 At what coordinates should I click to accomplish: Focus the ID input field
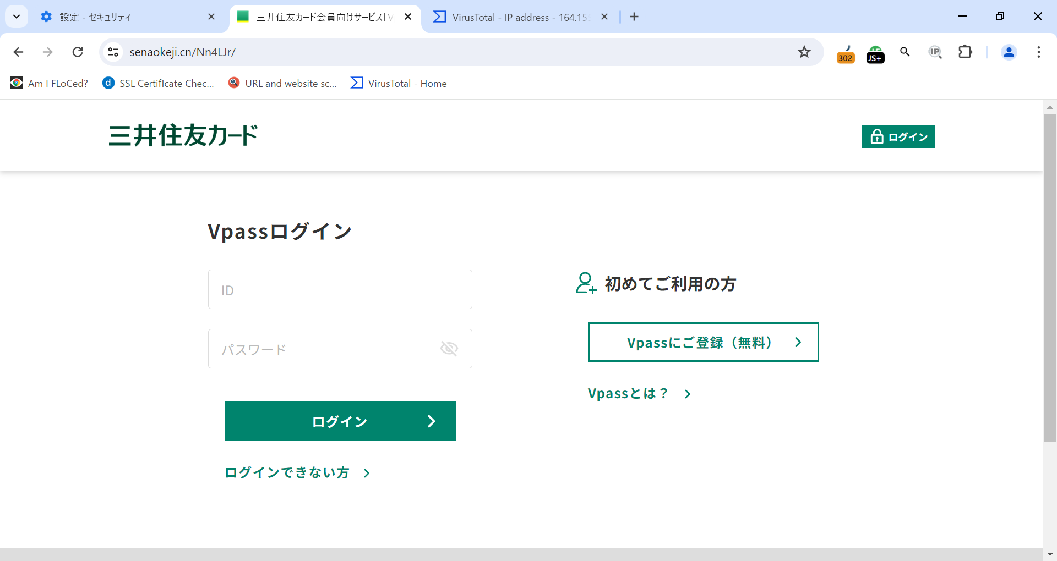pos(340,289)
